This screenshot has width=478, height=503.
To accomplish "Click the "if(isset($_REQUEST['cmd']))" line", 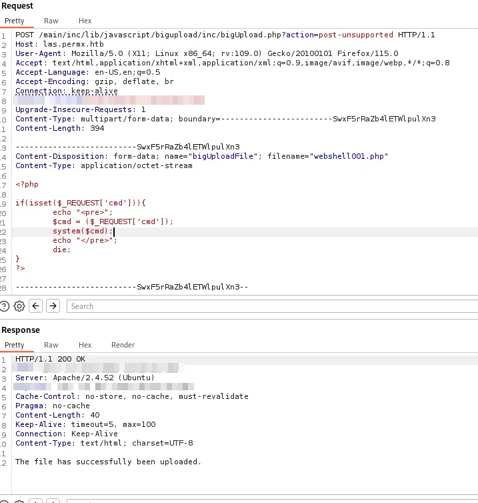I will (81, 203).
